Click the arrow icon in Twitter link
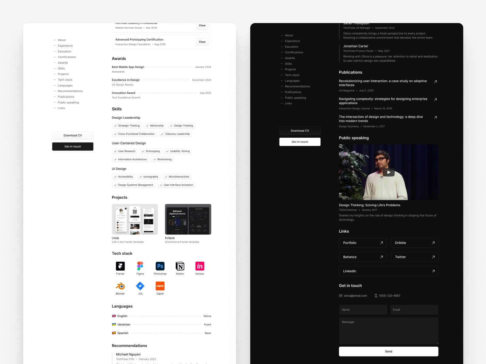Viewport: 486px width, 364px height. [433, 257]
